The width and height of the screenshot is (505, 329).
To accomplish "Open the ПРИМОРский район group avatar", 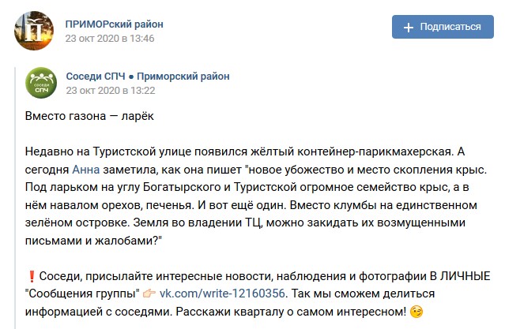I will (x=34, y=31).
